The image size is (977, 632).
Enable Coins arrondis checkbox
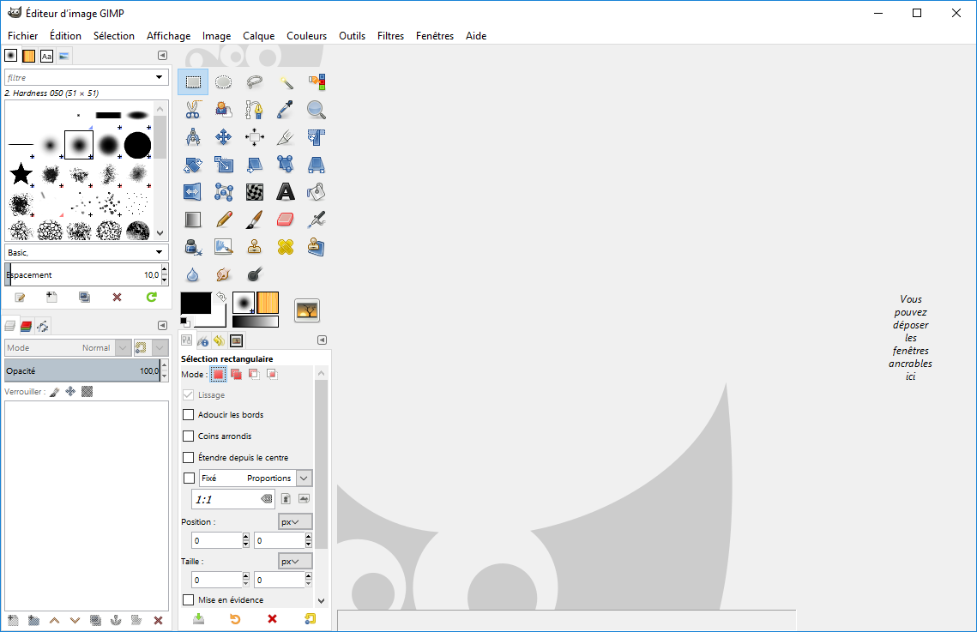click(188, 436)
